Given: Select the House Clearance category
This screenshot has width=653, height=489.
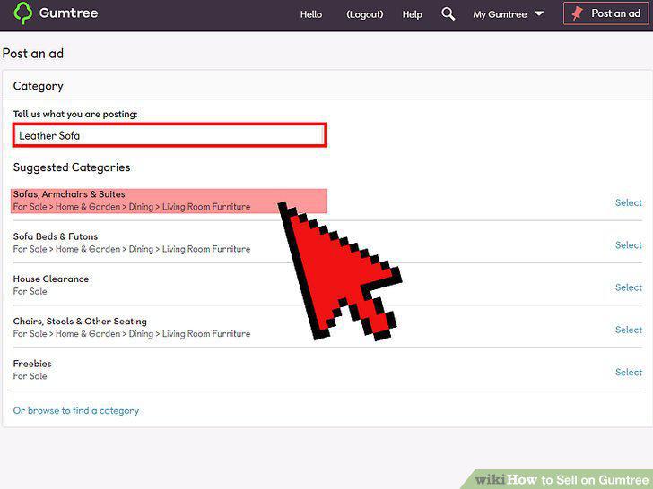Looking at the screenshot, I should click(629, 287).
